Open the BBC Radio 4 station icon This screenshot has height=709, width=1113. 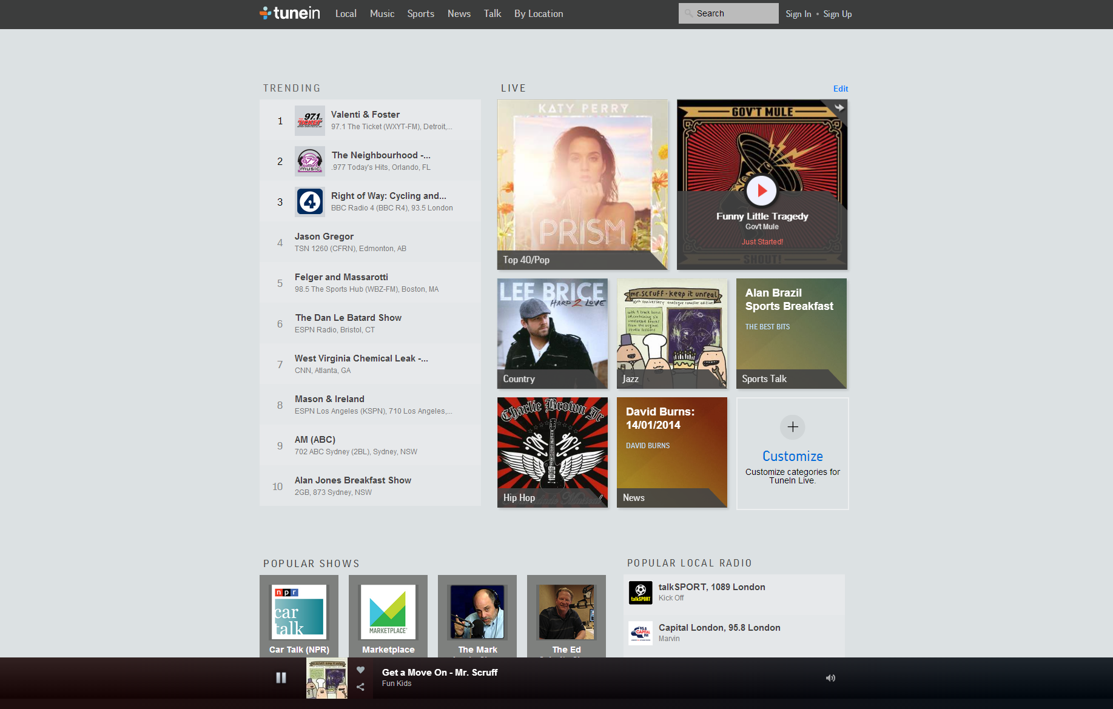click(310, 202)
